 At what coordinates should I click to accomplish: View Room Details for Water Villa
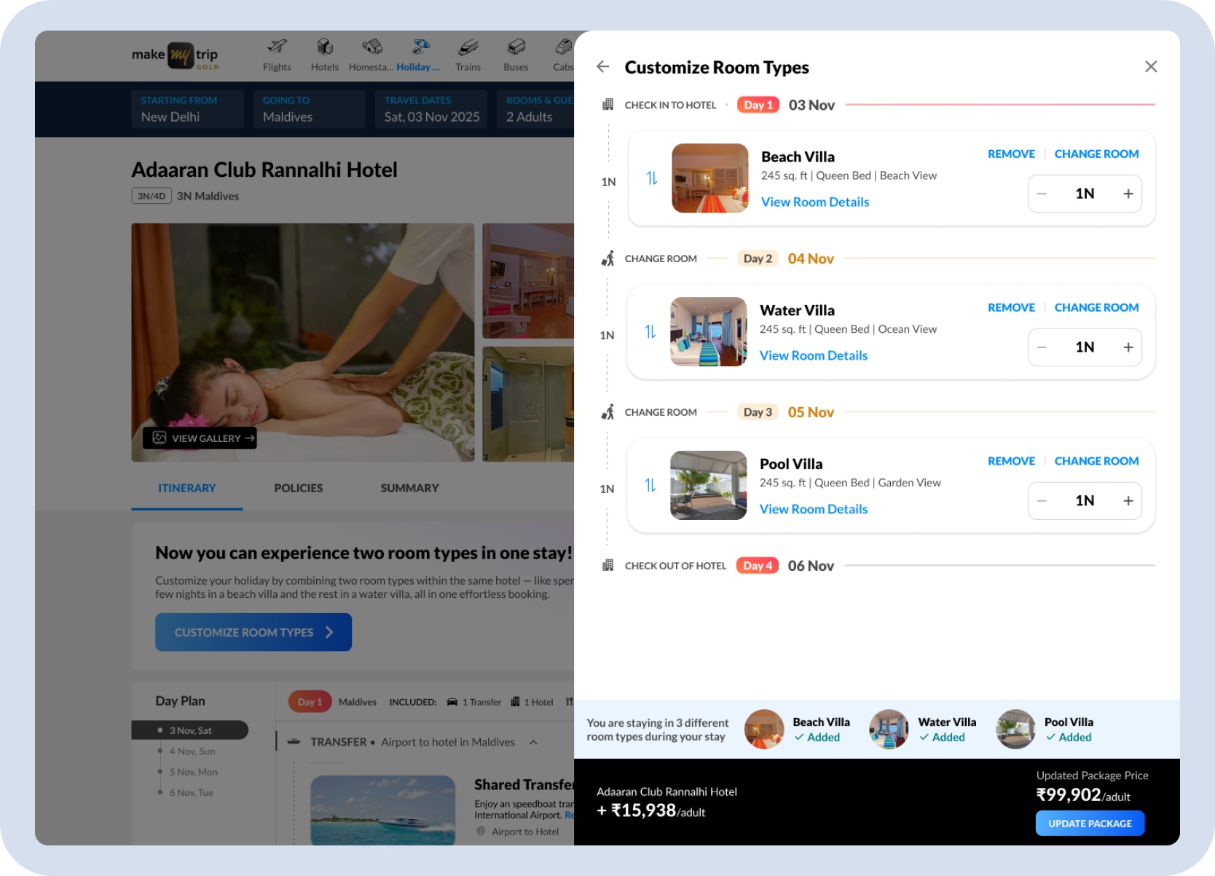(814, 356)
